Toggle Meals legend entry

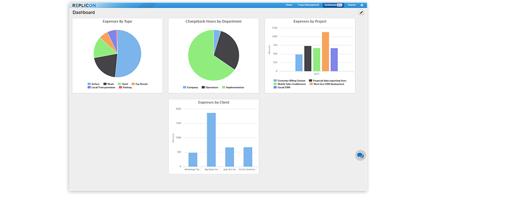coord(109,84)
